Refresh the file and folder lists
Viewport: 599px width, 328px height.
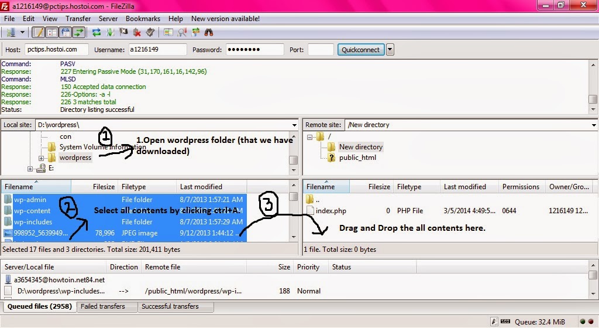click(x=97, y=32)
